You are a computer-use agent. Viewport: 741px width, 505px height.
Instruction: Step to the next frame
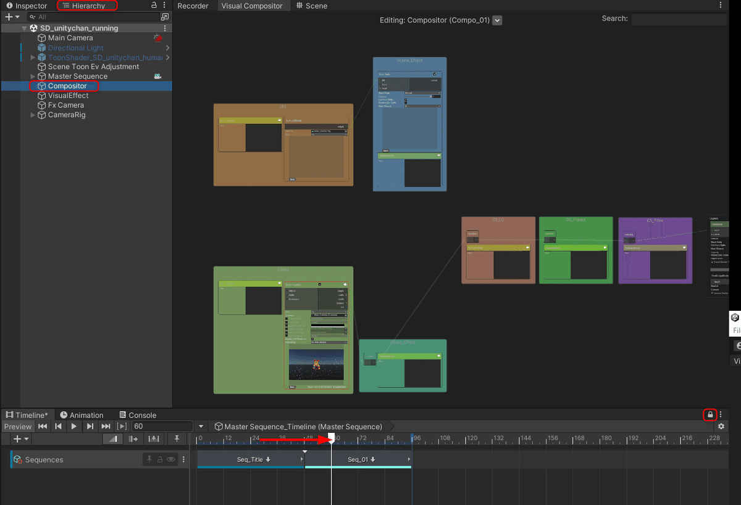point(90,426)
